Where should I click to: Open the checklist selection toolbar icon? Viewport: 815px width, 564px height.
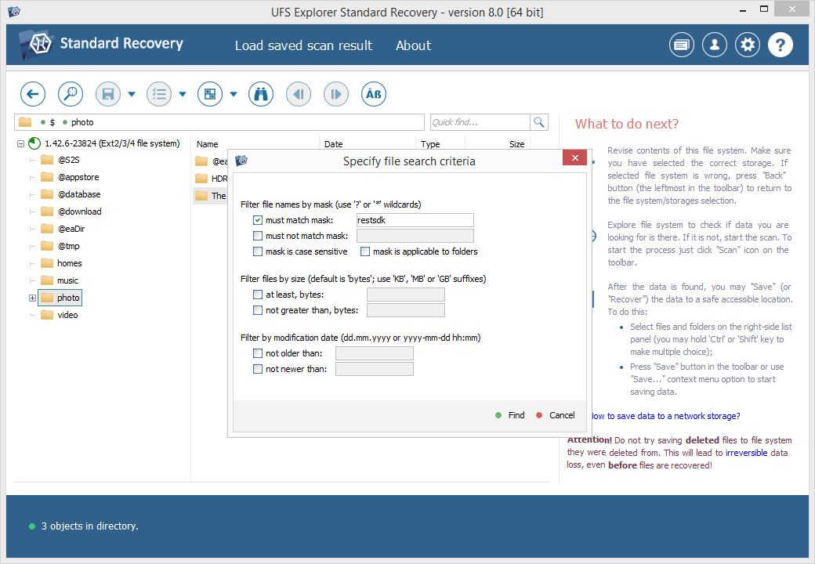[x=159, y=94]
